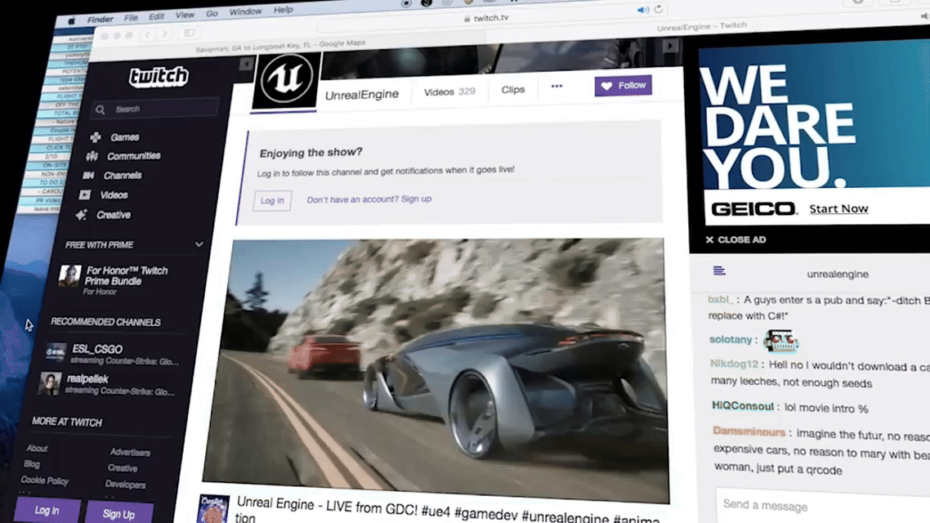Open the For Honor Prime bundle thumbnail

pyautogui.click(x=69, y=275)
